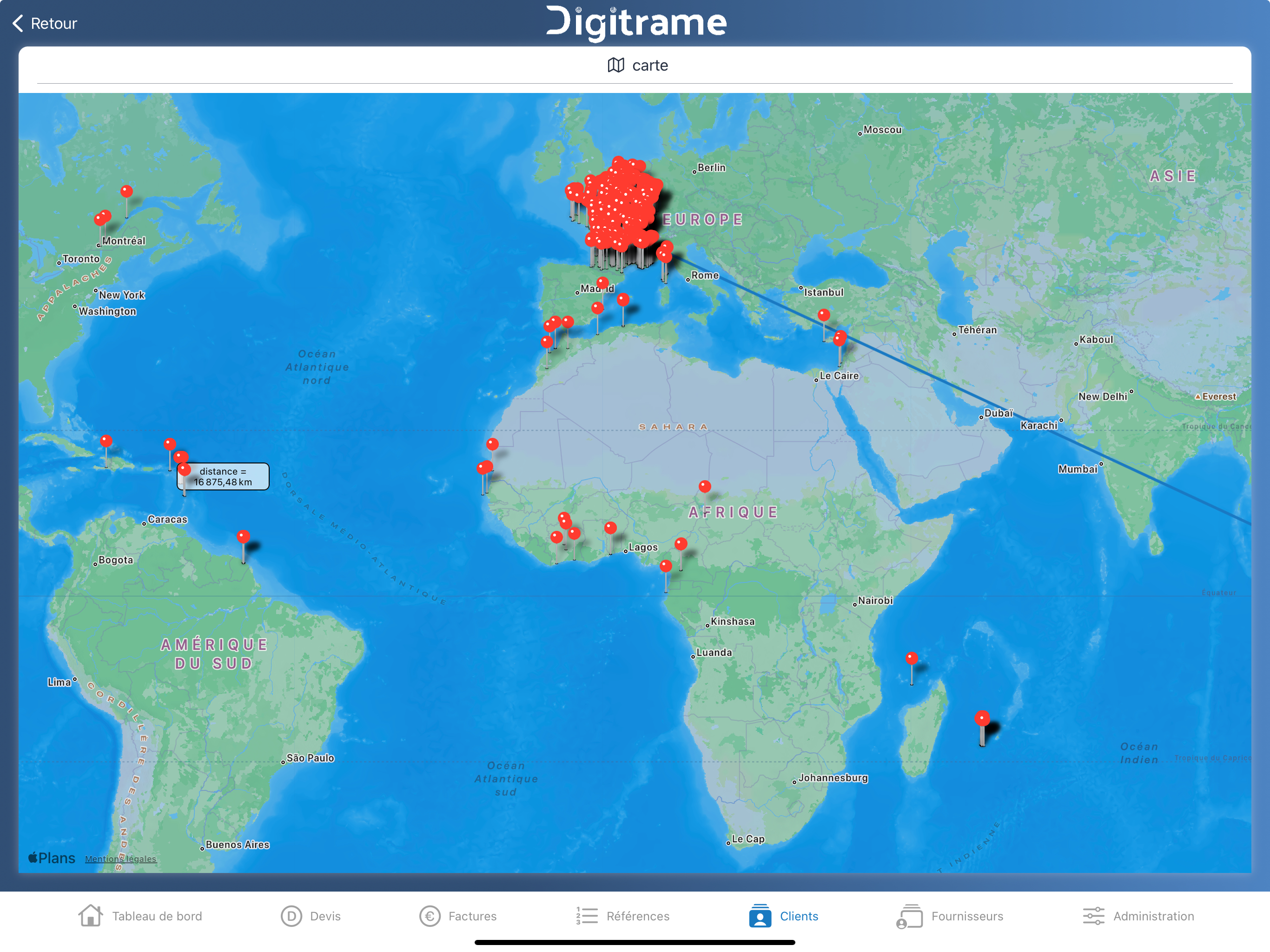Select the red pin northwest of Madagascar
The width and height of the screenshot is (1270, 952).
click(911, 659)
